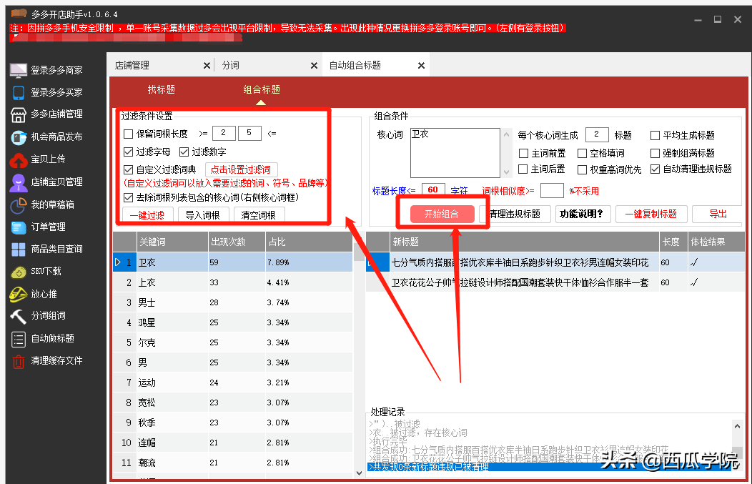The height and width of the screenshot is (484, 752).
Task: Close the 分词 tab
Action: click(x=314, y=65)
